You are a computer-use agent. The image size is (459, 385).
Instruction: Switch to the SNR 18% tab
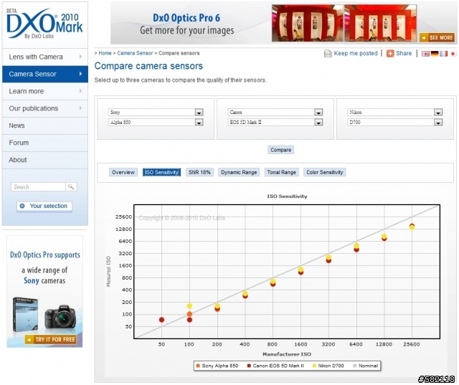point(199,172)
